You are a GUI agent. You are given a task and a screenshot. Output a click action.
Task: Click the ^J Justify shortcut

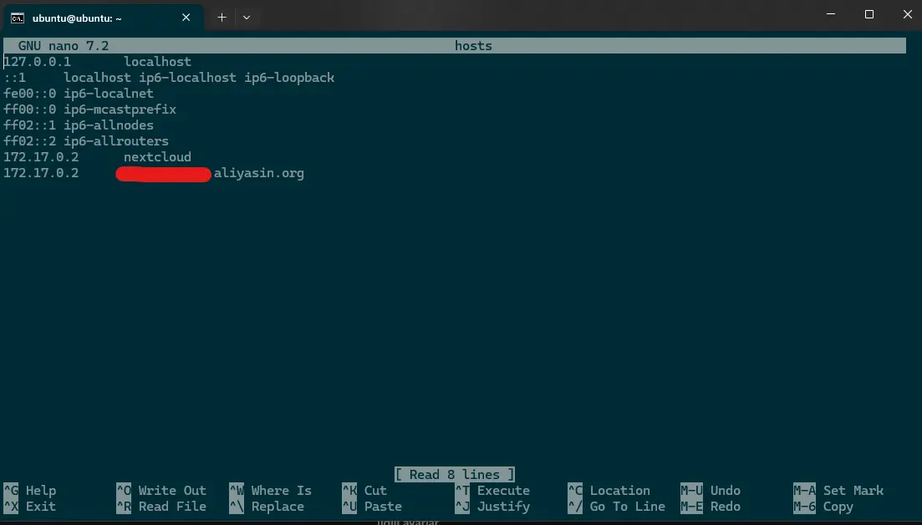pos(492,506)
